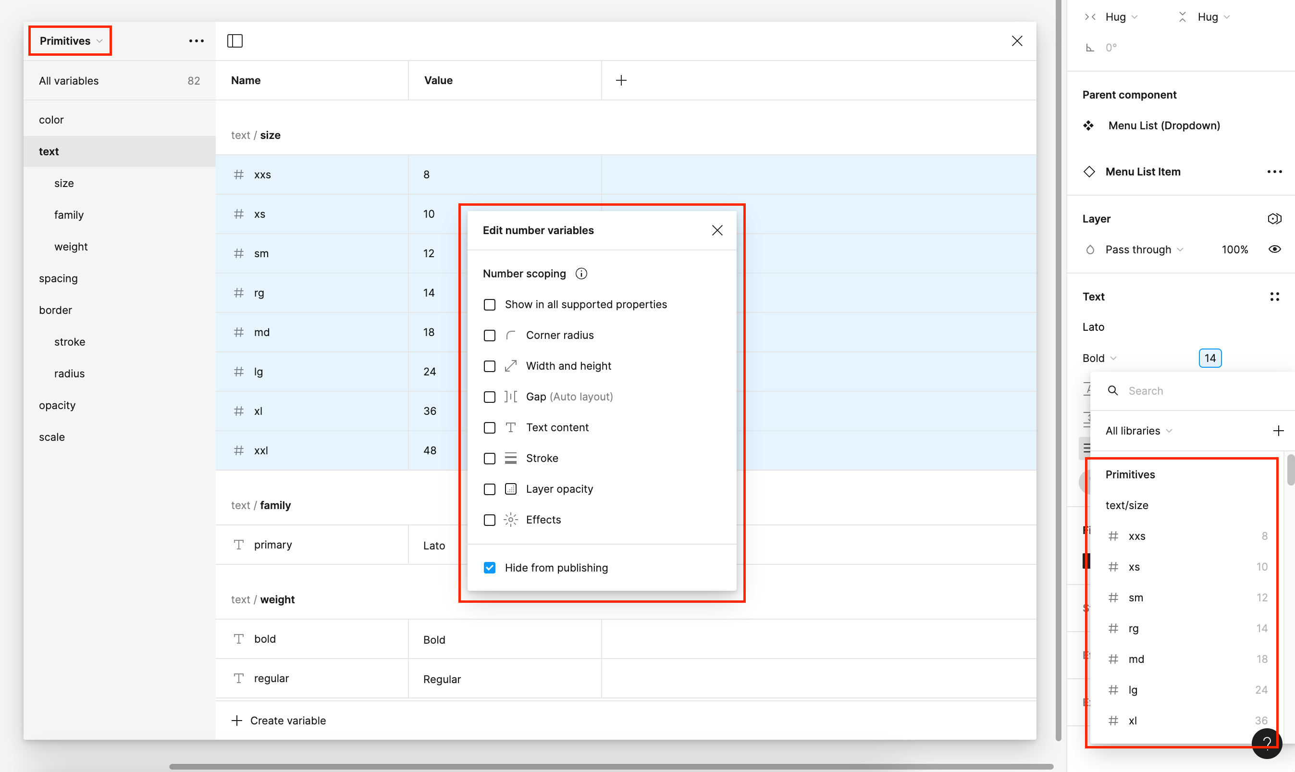Check the Layer opacity scope

(490, 489)
